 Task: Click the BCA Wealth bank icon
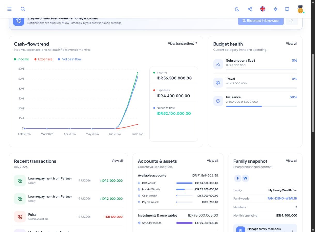[139, 183]
